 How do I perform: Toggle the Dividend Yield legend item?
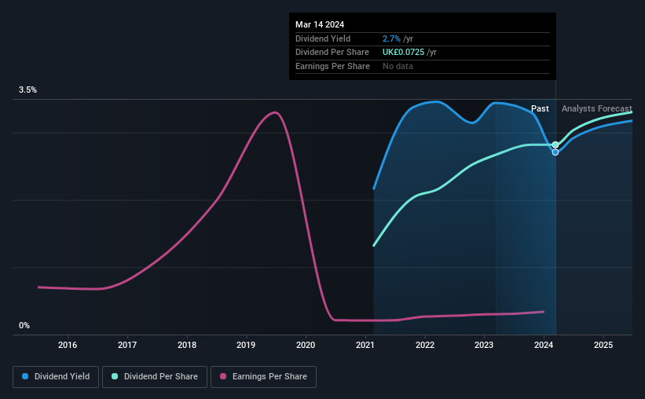point(56,377)
